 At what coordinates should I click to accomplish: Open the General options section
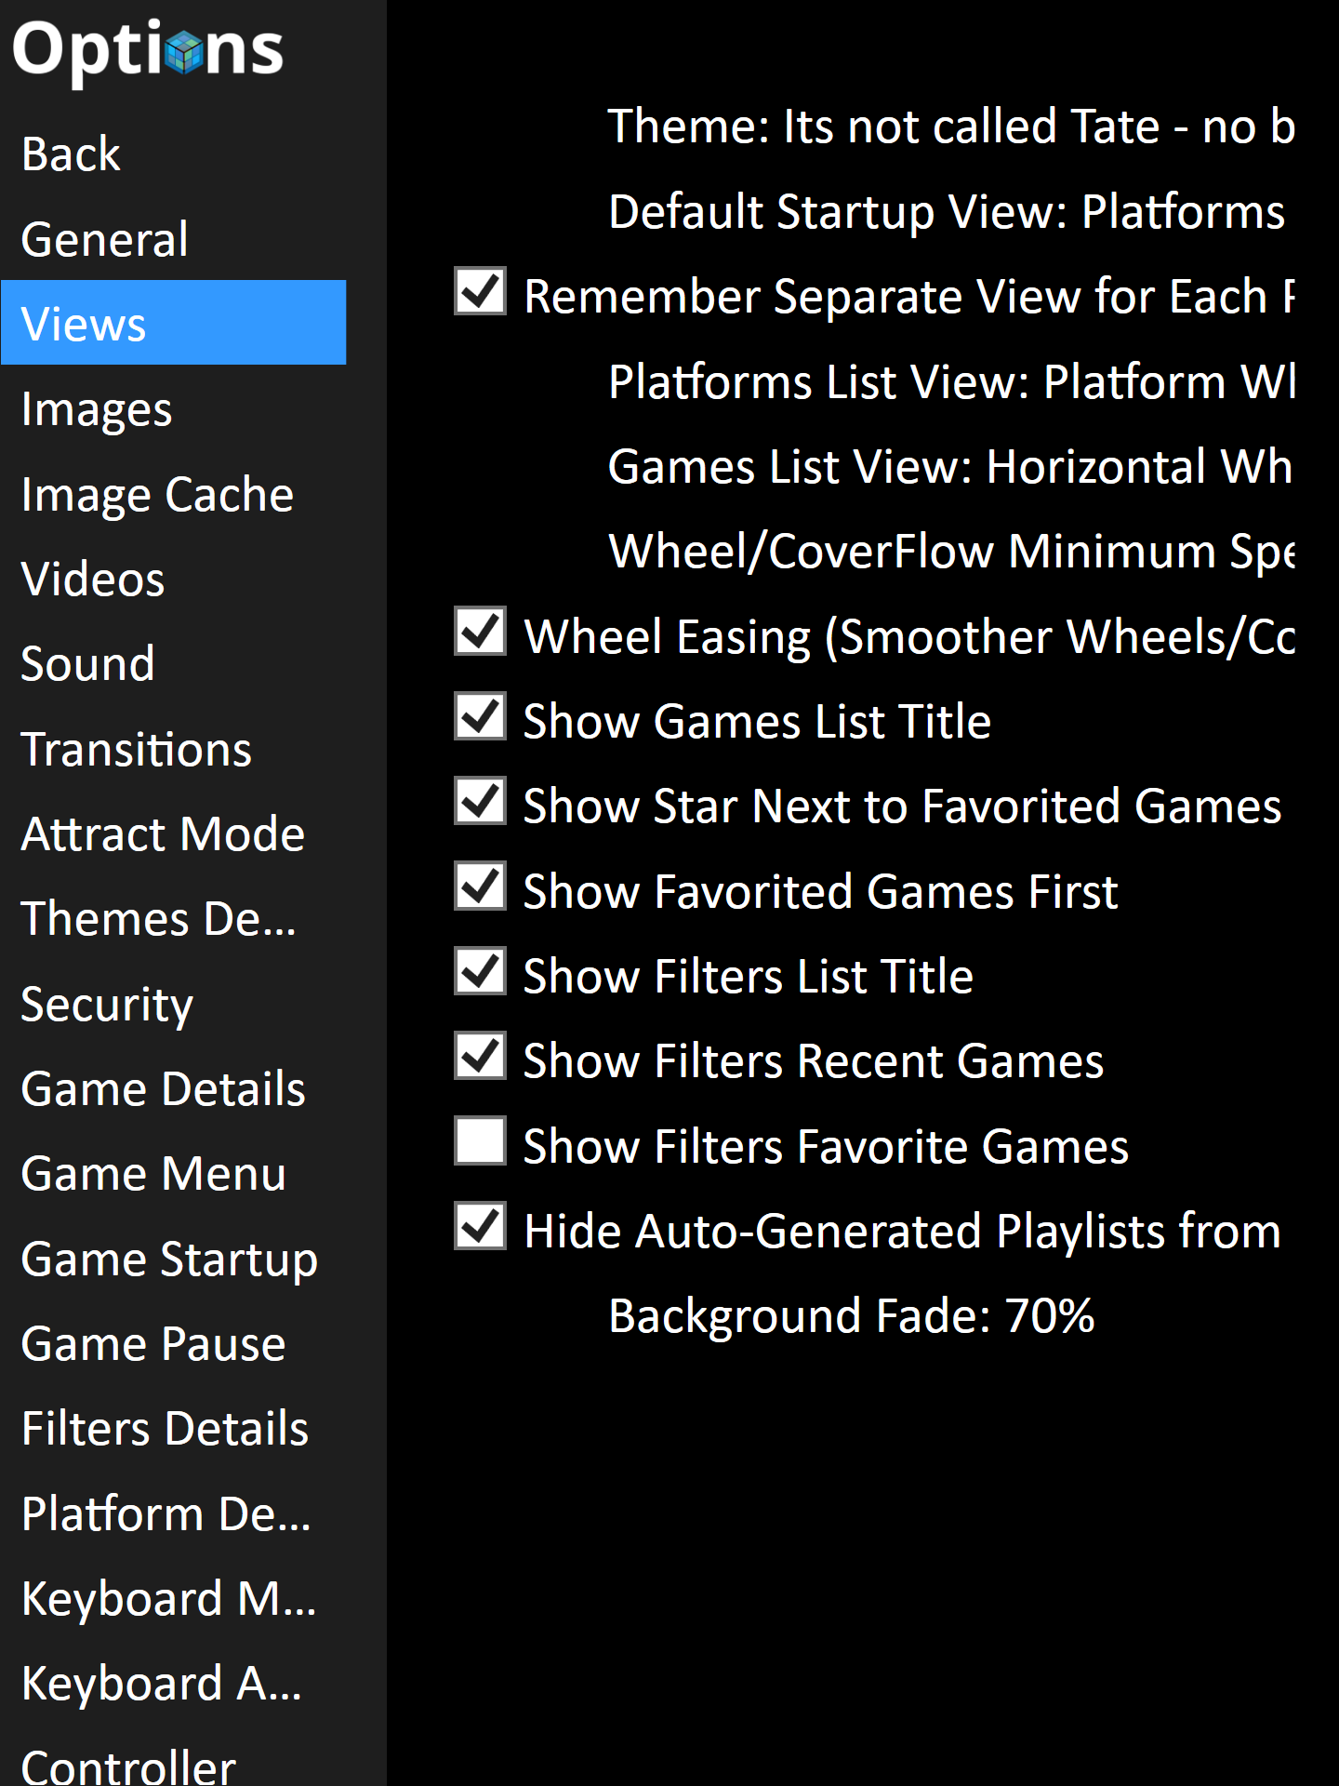(104, 239)
